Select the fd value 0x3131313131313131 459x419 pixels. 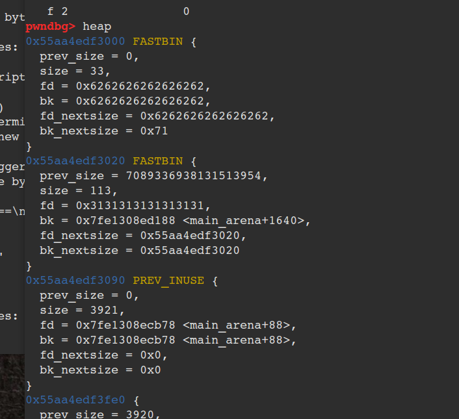point(138,206)
